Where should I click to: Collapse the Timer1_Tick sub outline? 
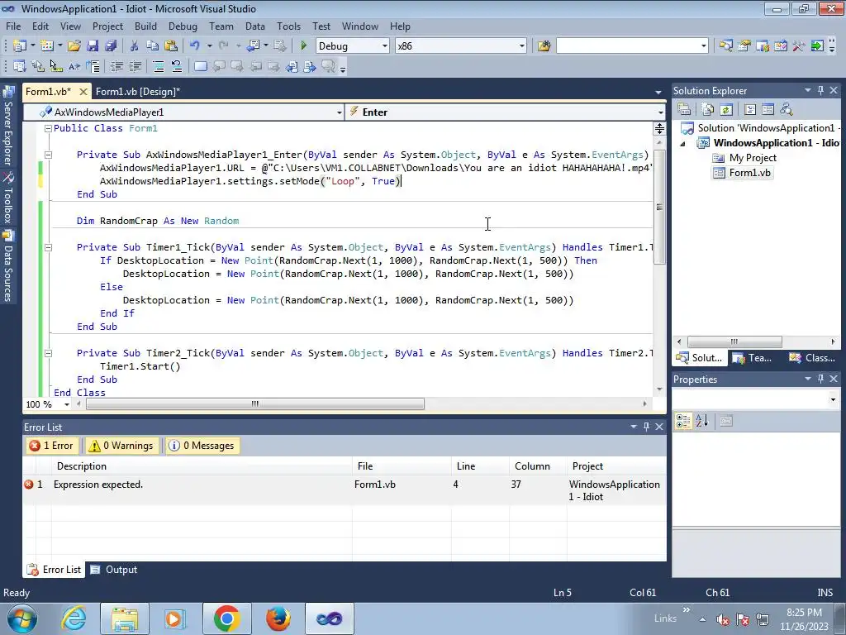click(48, 247)
